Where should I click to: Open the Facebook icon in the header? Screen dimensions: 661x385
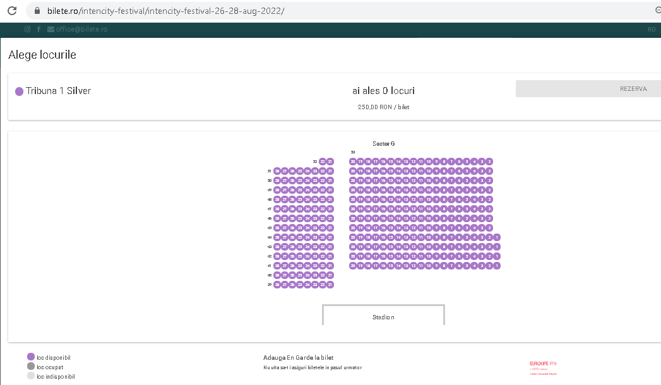pos(39,29)
